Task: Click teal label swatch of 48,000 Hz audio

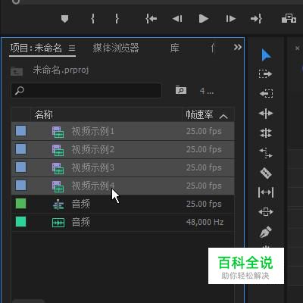Action: [20, 222]
